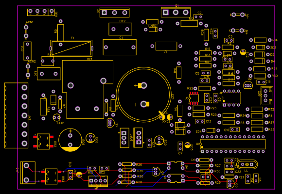Select the C31 capacitor footprint
Viewport: 282px width, 194px height.
point(27,51)
